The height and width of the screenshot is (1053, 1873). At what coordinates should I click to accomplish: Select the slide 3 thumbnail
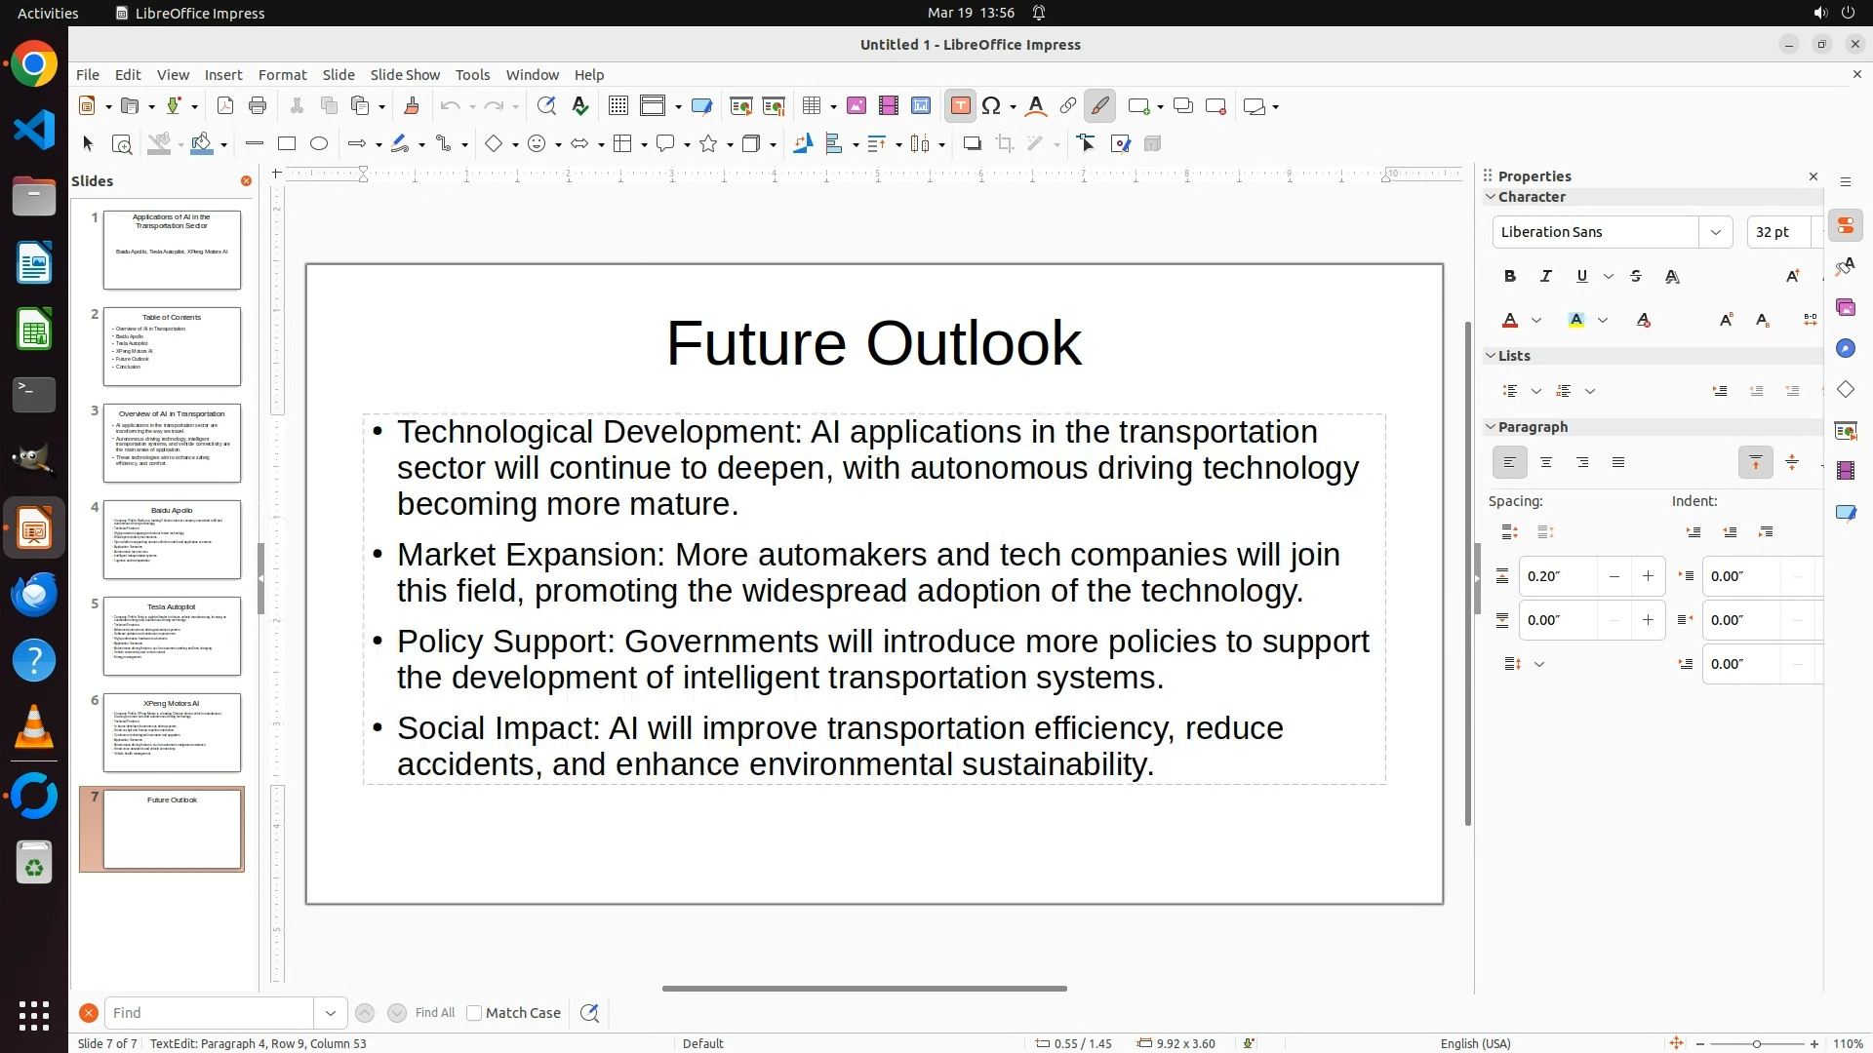click(x=172, y=444)
